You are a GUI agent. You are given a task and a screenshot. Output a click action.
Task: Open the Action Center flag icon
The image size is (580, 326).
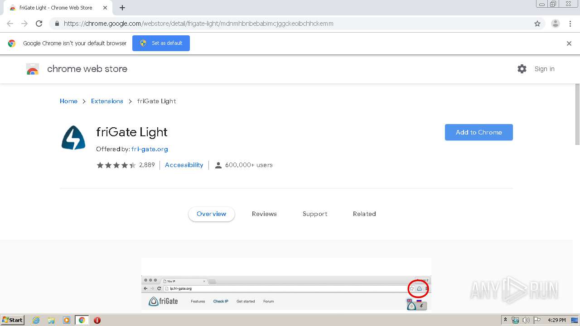pos(537,320)
